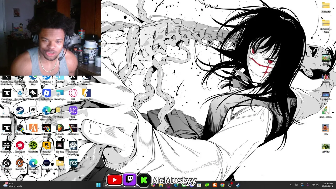Open the Steam desktop shortcut
The height and width of the screenshot is (189, 336).
click(20, 112)
